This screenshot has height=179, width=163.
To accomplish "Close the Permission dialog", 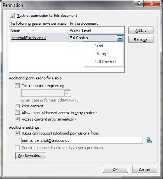I will 152,3.
